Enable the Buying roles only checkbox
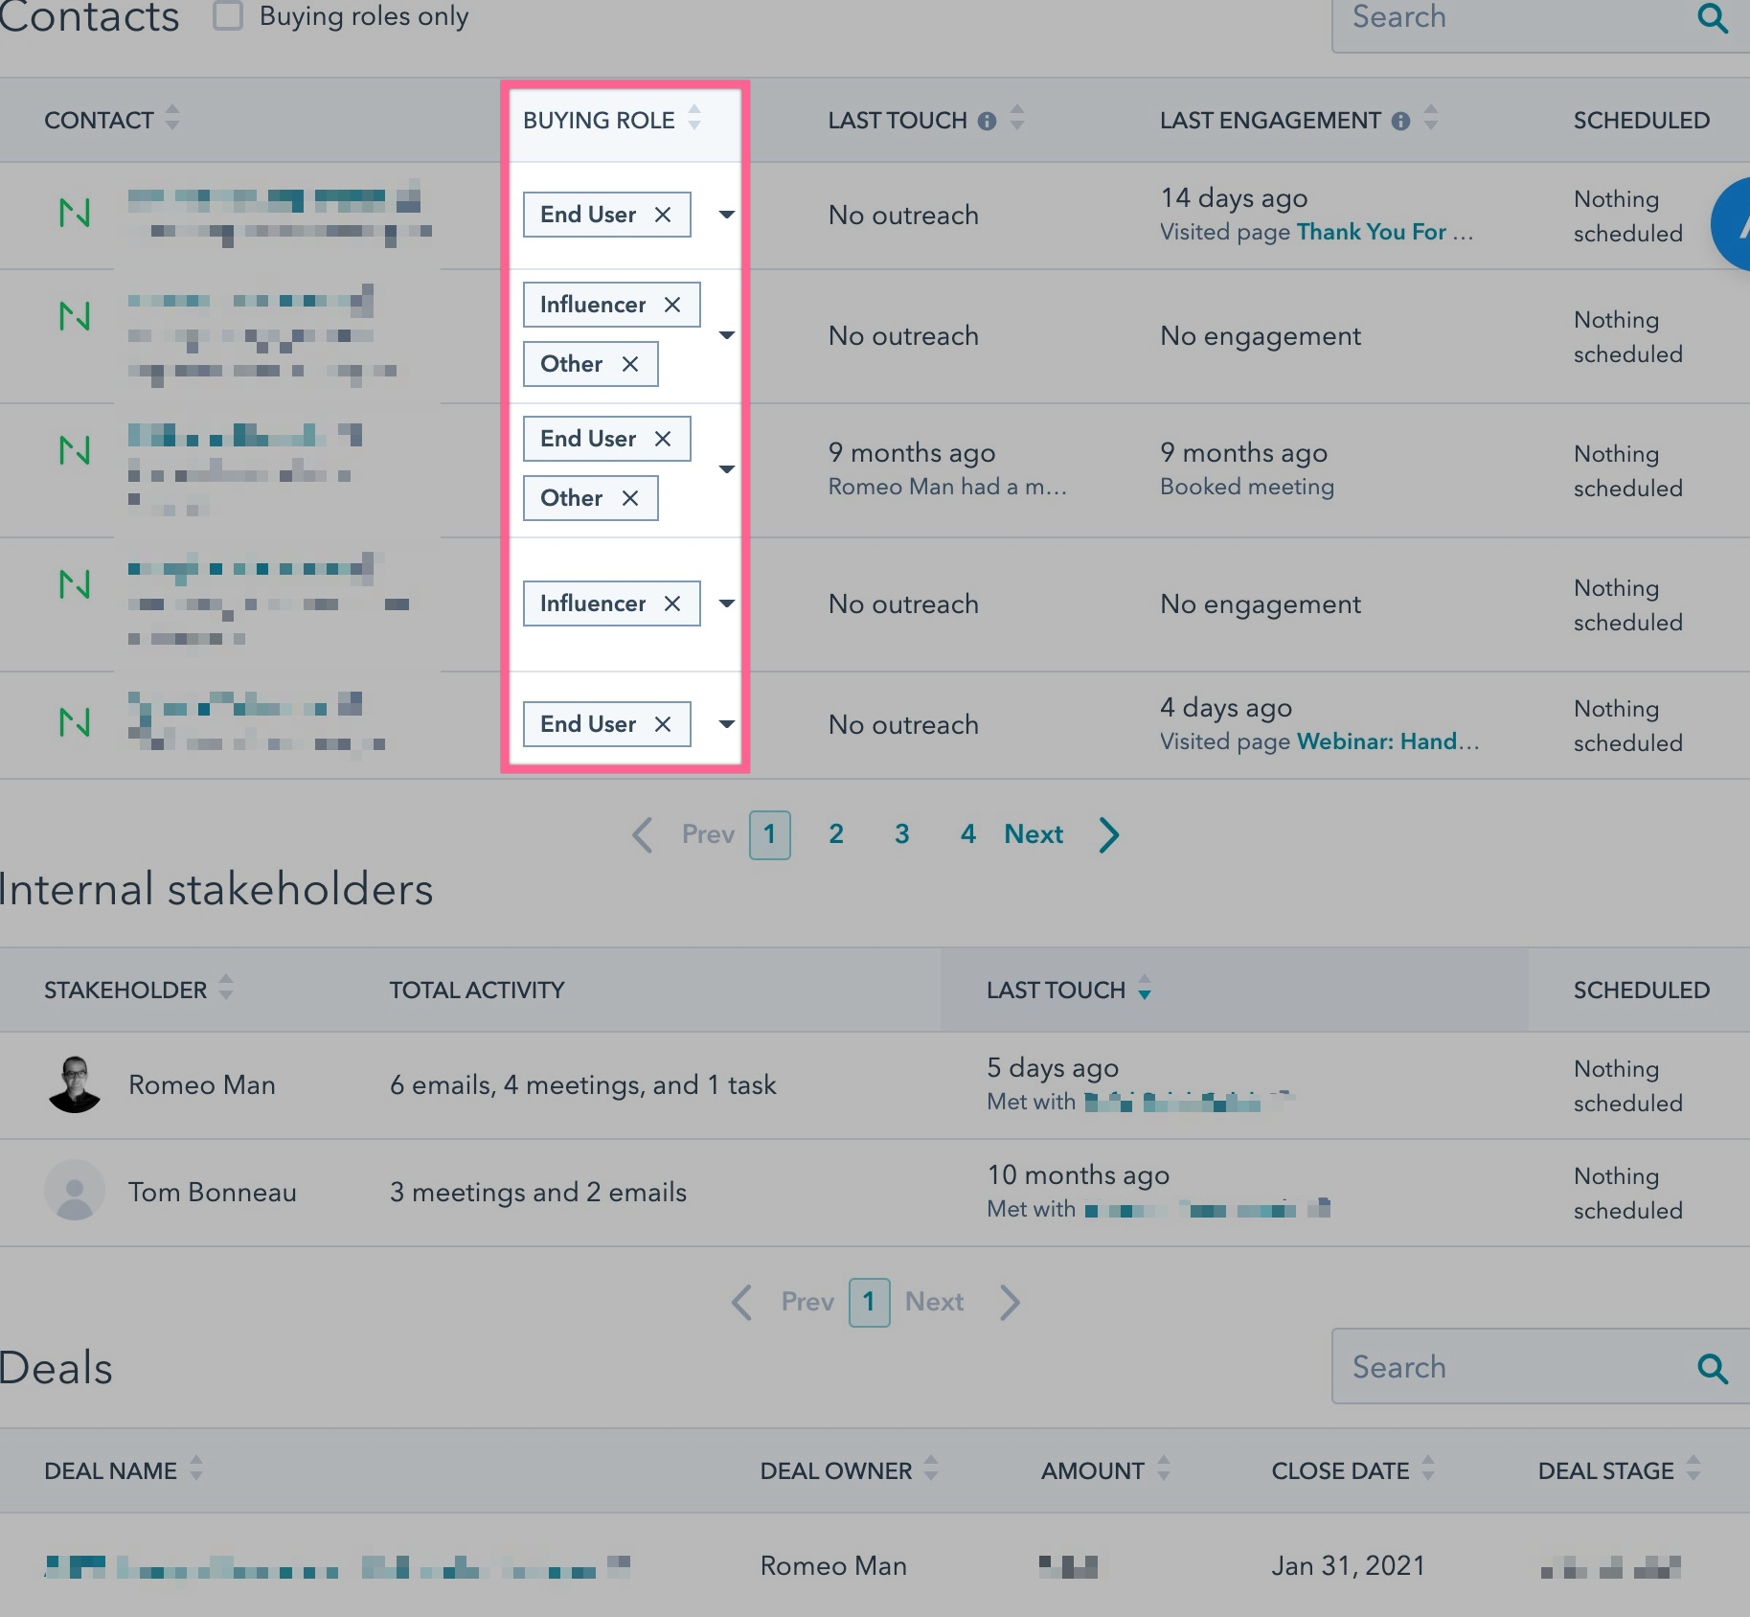This screenshot has width=1750, height=1617. (228, 16)
